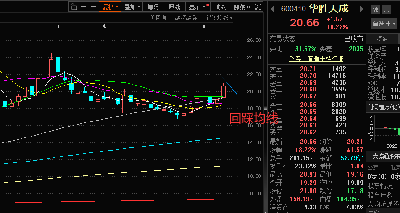Select the 画线 drawing tool
Image resolution: width=400 pixels, height=213 pixels.
click(x=175, y=7)
